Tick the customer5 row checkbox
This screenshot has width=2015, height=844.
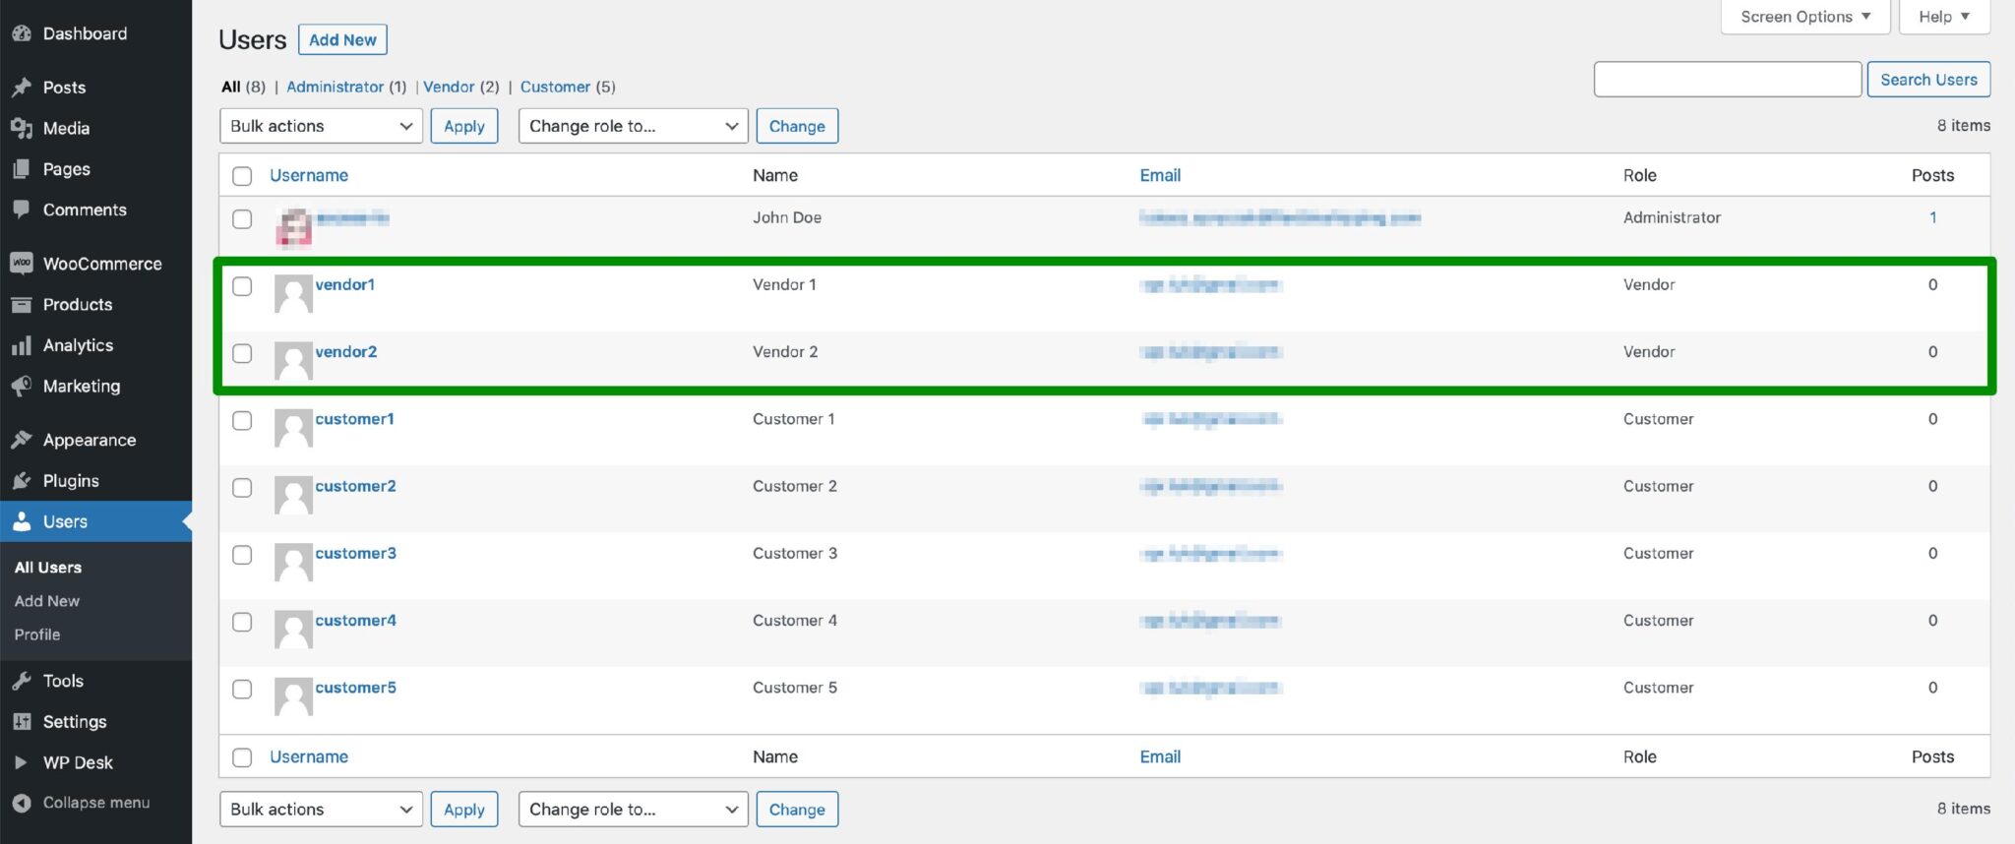point(242,690)
